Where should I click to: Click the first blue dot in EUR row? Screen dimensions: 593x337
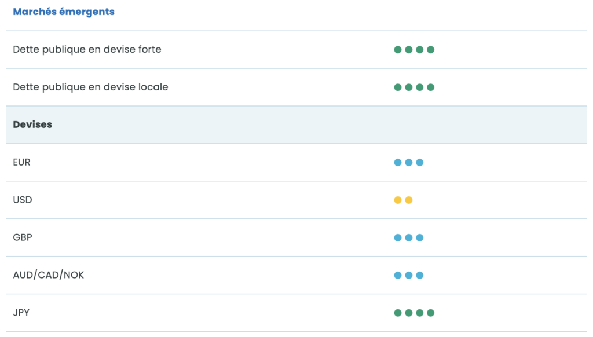398,163
